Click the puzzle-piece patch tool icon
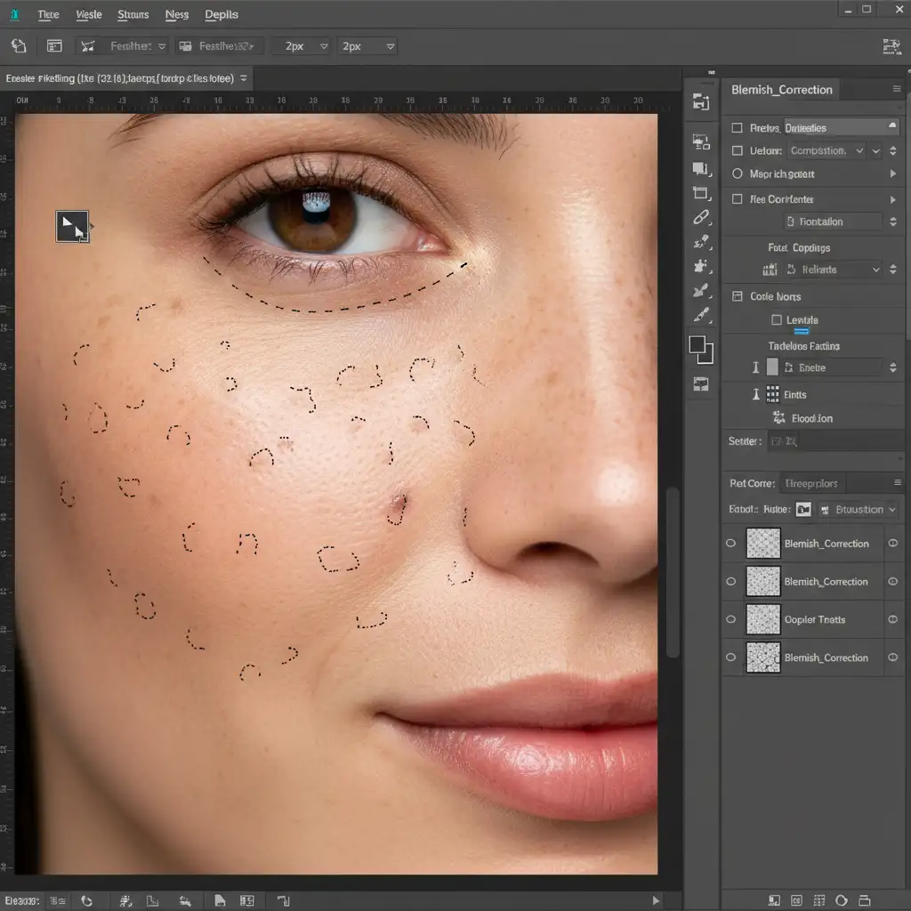The height and width of the screenshot is (911, 911). coord(701,266)
